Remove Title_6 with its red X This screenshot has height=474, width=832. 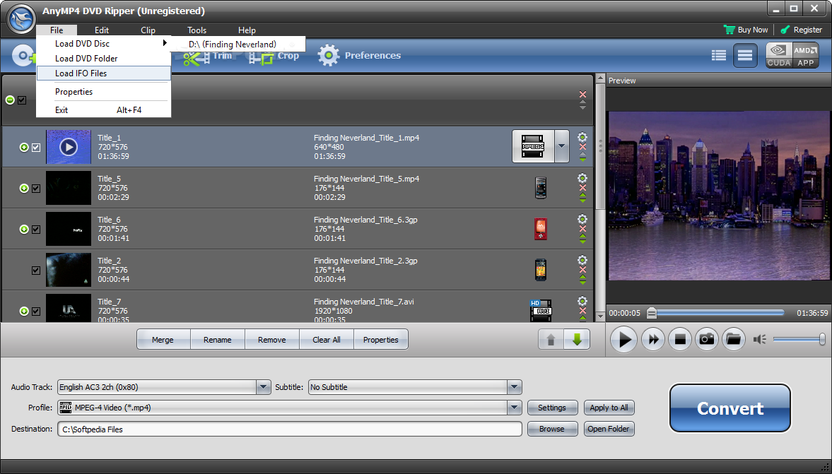[x=582, y=228]
